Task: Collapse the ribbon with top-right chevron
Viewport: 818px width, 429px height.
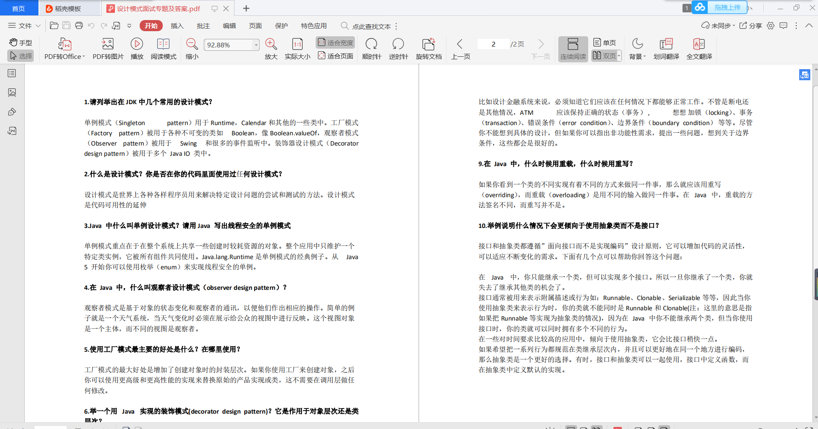Action: (x=809, y=26)
